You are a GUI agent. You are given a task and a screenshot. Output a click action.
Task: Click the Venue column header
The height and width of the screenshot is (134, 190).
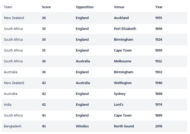pyautogui.click(x=119, y=7)
